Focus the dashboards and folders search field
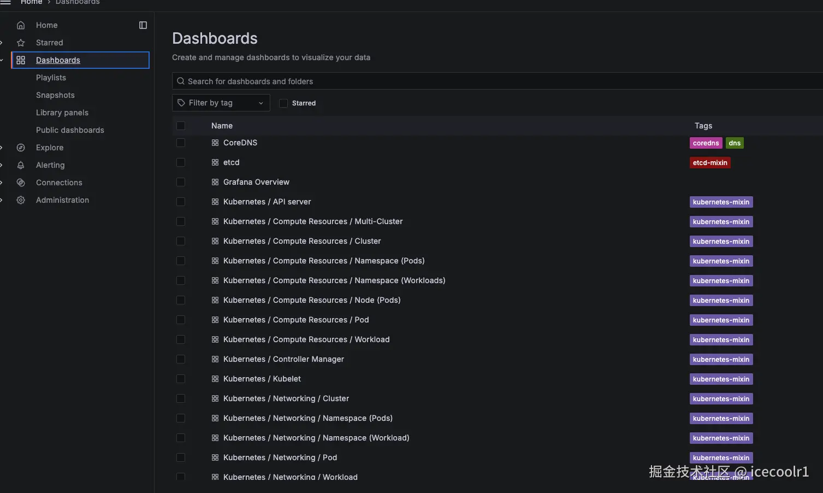Screen dimensions: 823x493 (x=492, y=81)
